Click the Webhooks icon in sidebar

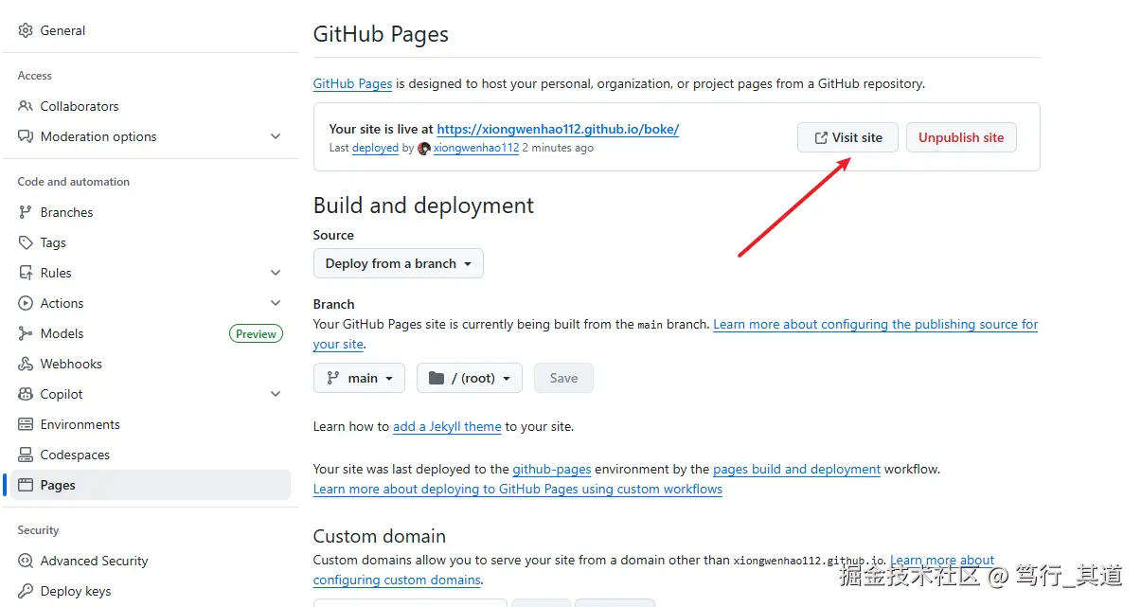26,364
